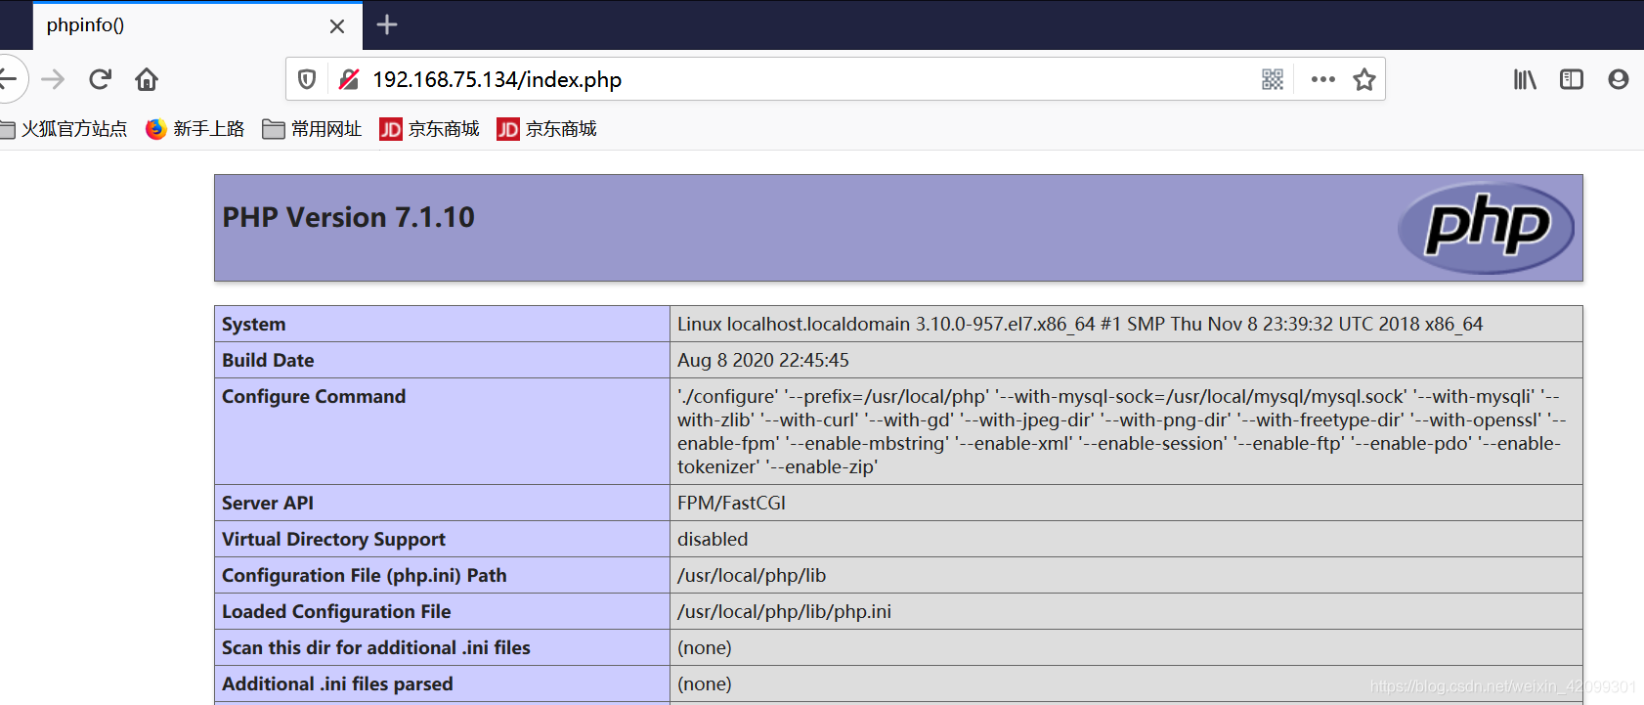This screenshot has height=705, width=1644.
Task: Open the home page
Action: [147, 79]
